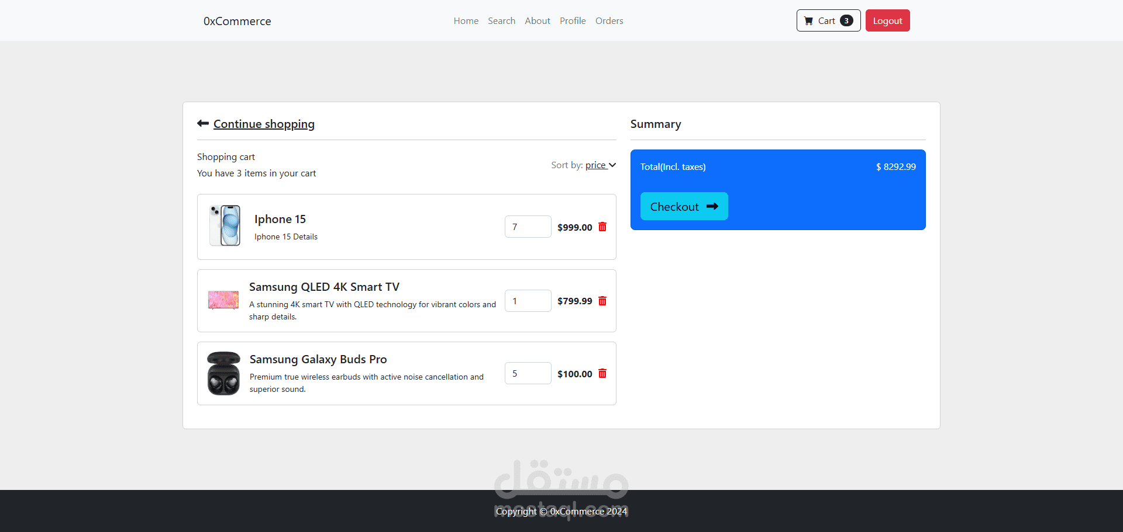Open the About page
This screenshot has height=532, width=1123.
pos(538,21)
